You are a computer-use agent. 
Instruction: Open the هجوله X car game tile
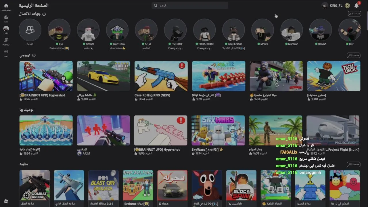172,185
